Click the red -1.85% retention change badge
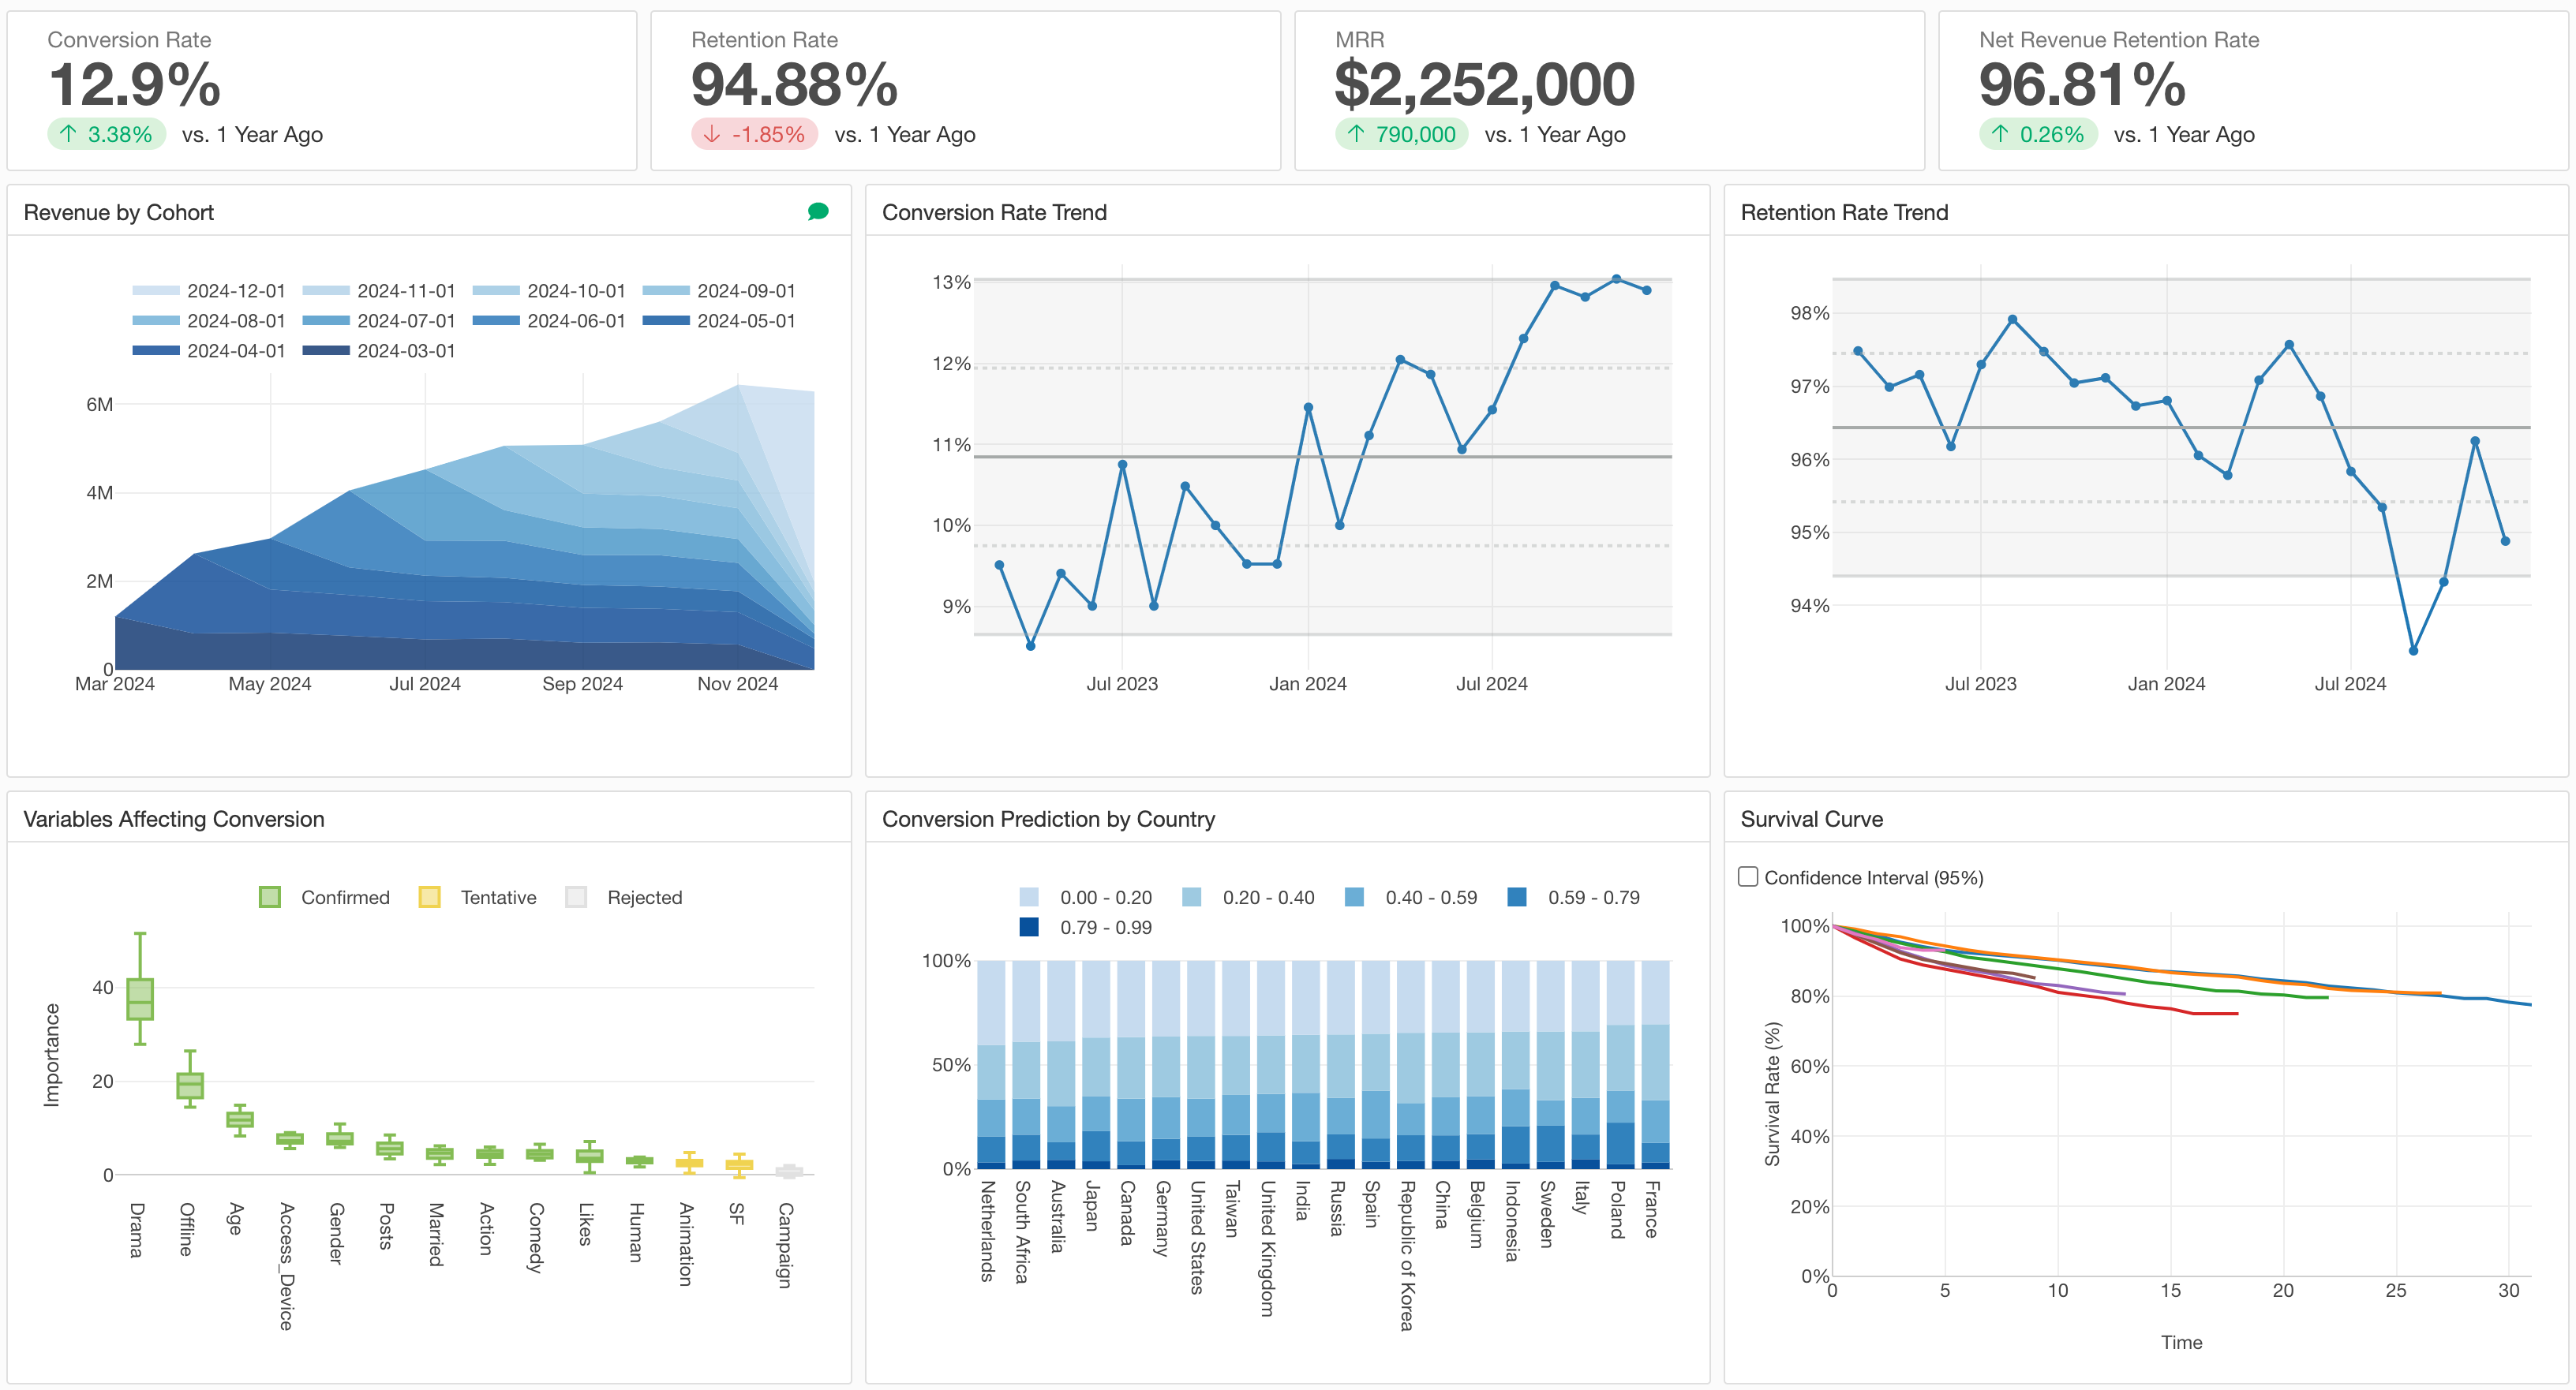The width and height of the screenshot is (2576, 1390). click(754, 134)
